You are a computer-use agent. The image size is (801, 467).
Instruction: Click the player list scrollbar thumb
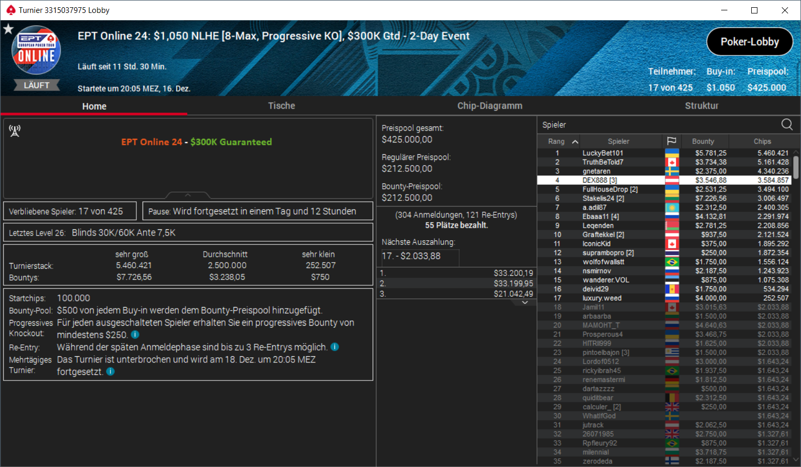click(796, 167)
